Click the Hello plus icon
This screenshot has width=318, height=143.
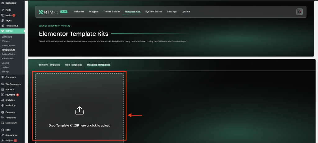(x=2, y=130)
